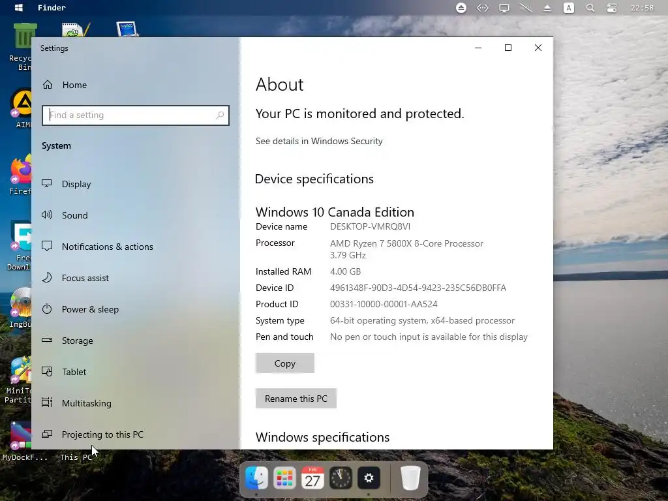Click Windows 10 Canada Edition heading
Screen dimensions: 668x501
(335, 212)
